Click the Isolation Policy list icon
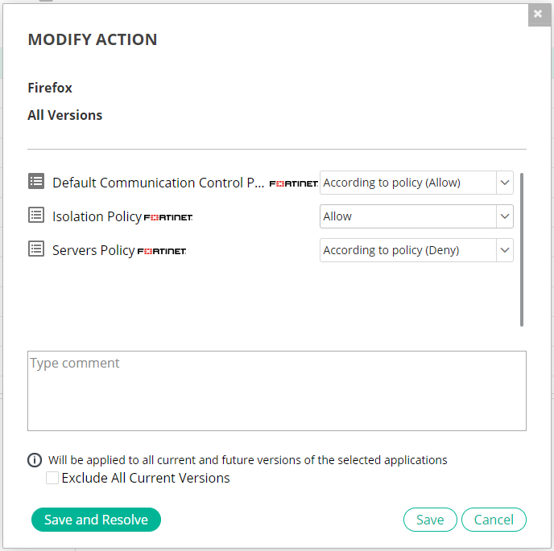Viewport: 554px width, 551px height. click(36, 216)
